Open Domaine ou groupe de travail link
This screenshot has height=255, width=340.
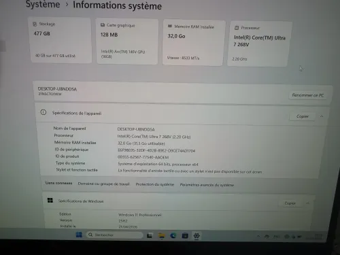coord(103,184)
